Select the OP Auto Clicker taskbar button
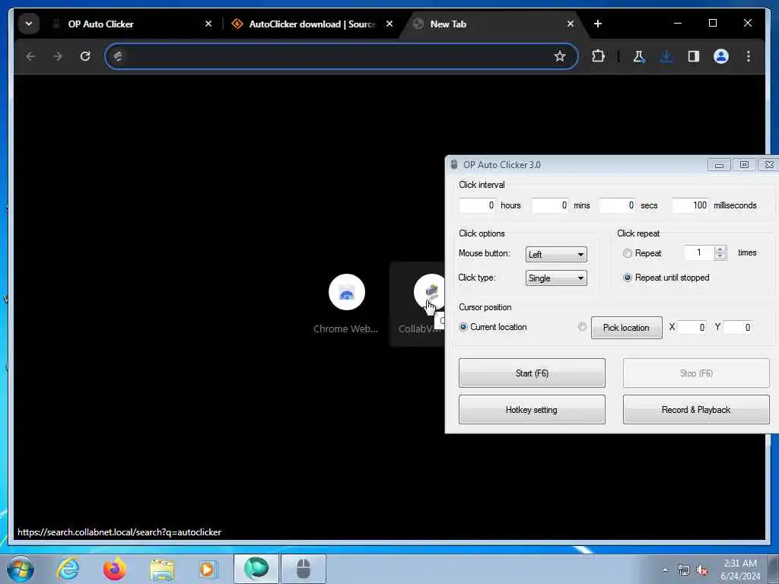The image size is (779, 584). click(x=304, y=569)
